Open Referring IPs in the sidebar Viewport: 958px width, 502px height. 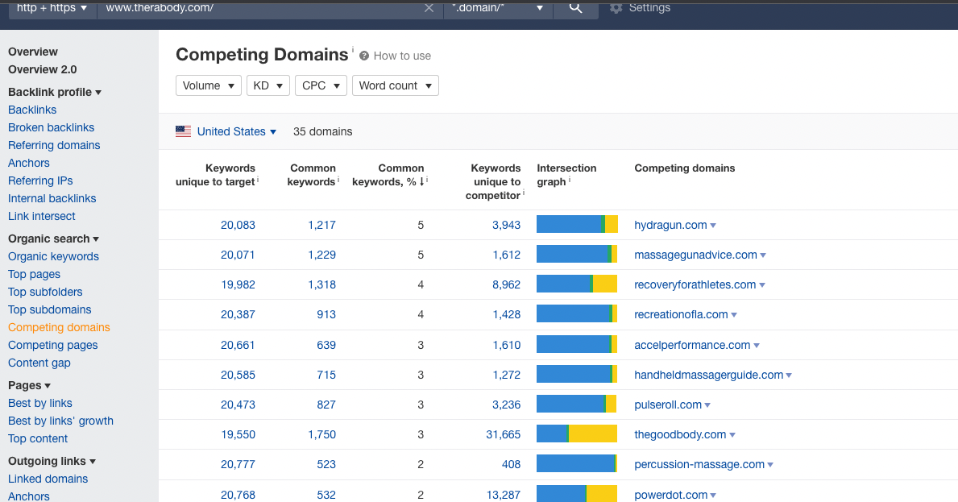coord(40,180)
